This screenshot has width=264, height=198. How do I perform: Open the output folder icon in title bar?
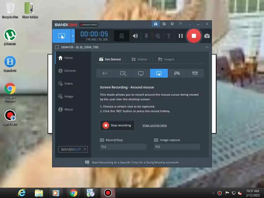click(164, 24)
